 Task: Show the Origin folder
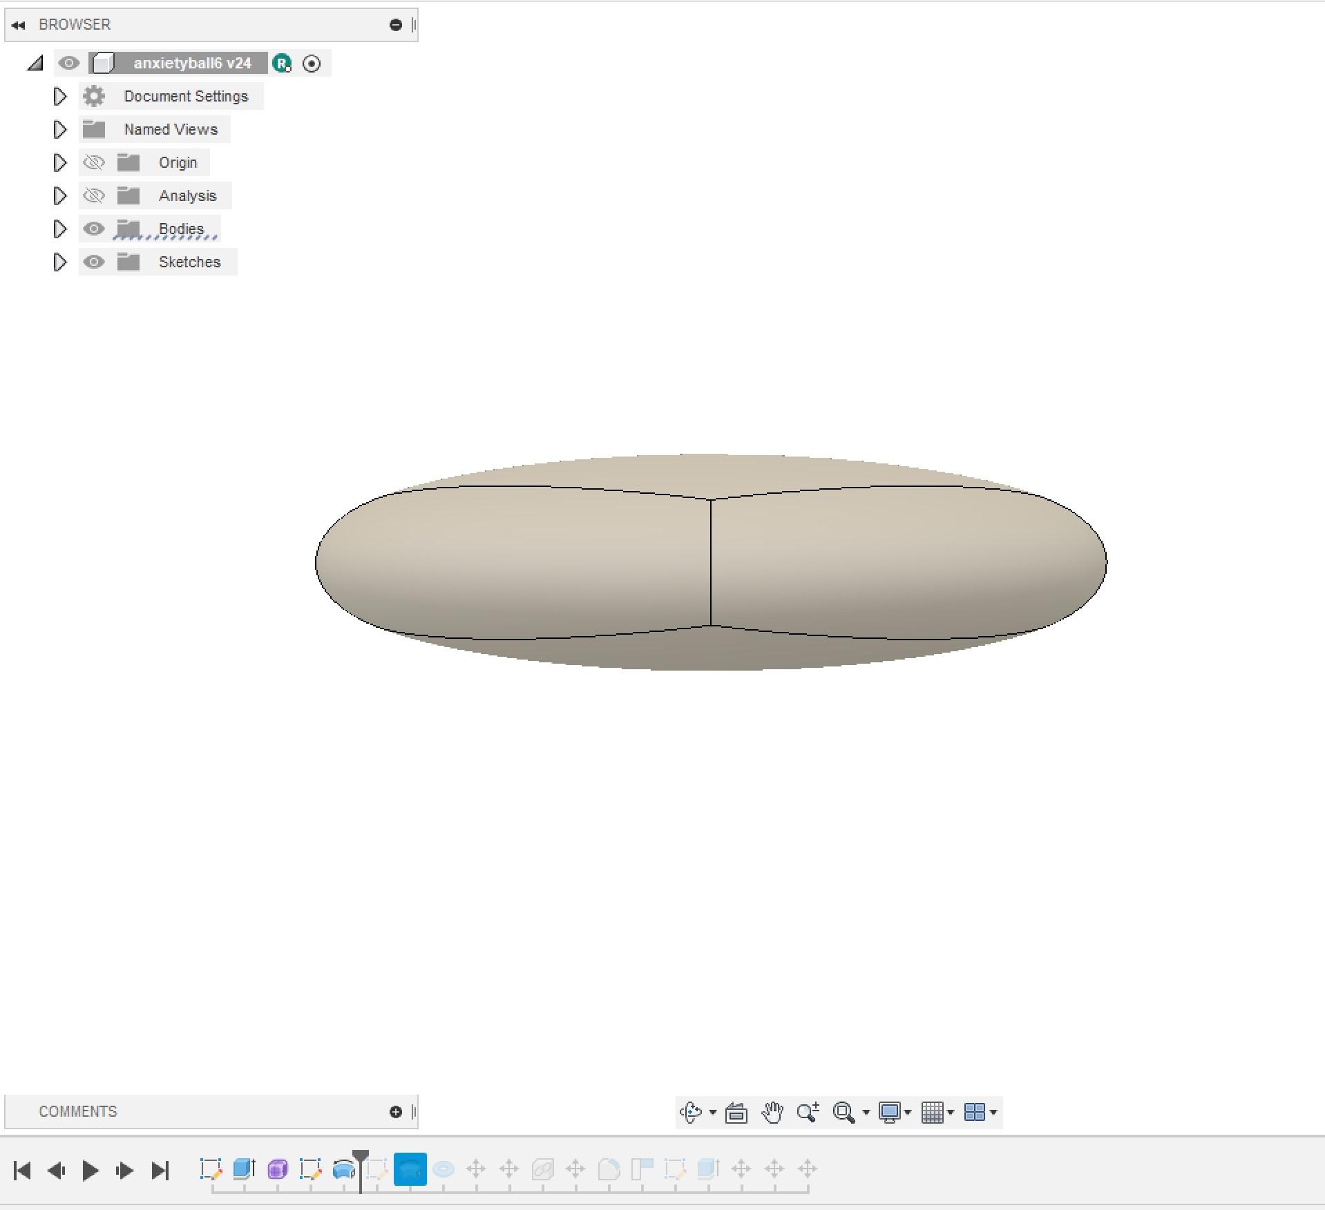click(94, 162)
